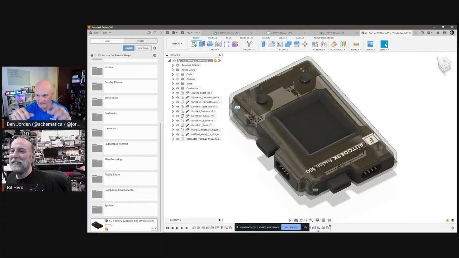Open the Create dropdown menu

point(214,49)
